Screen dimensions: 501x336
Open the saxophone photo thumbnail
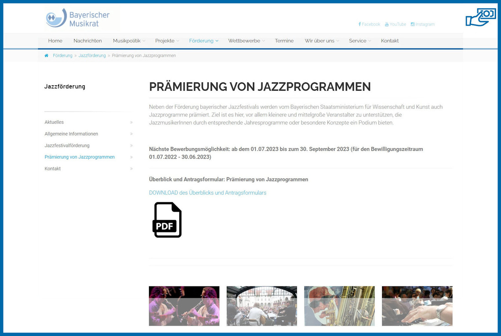point(339,306)
